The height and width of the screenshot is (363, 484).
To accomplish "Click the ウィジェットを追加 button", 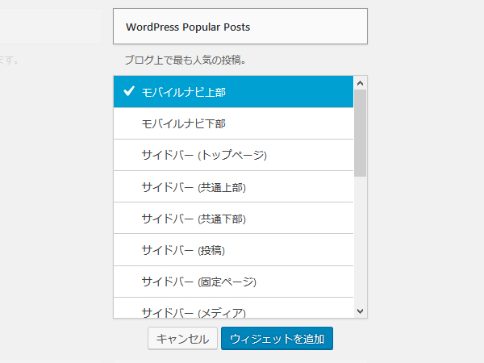I will (x=277, y=339).
